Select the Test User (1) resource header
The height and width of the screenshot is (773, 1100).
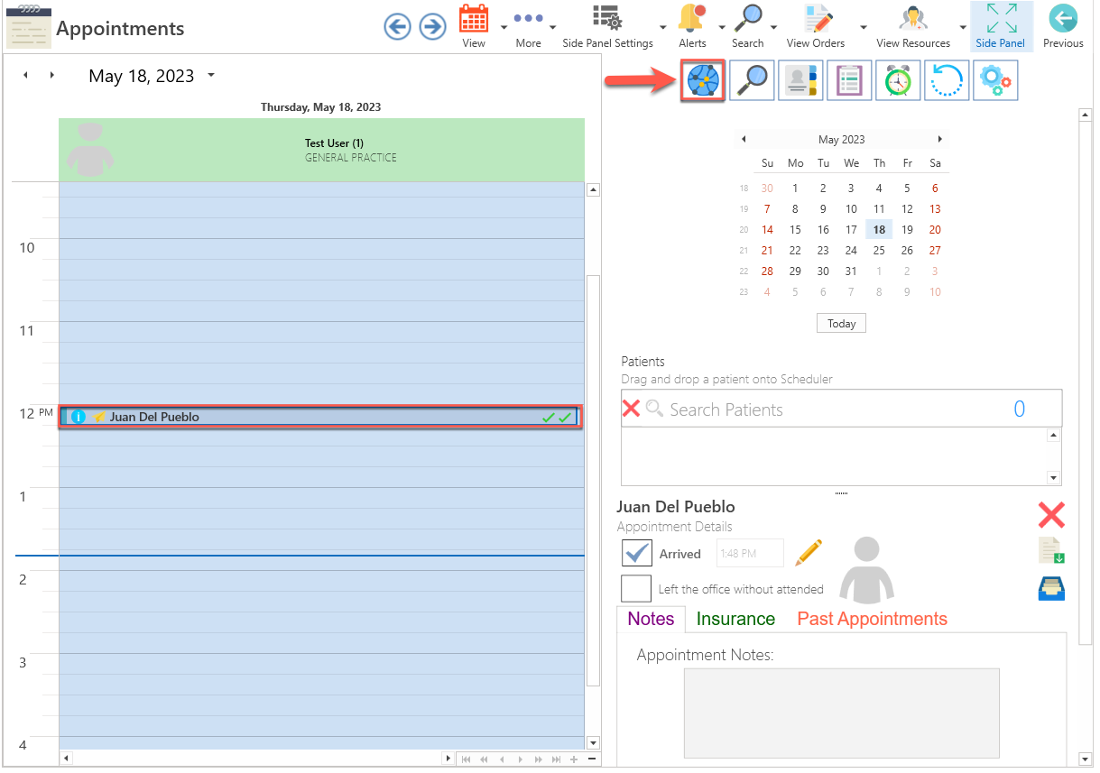click(x=320, y=150)
